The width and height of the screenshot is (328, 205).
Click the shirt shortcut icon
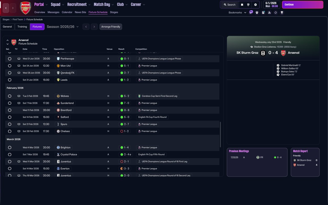click(257, 13)
